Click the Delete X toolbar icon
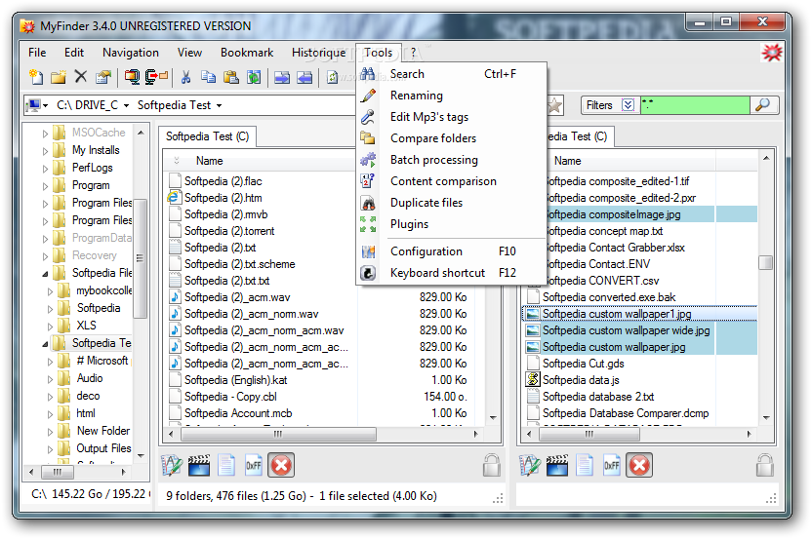This screenshot has height=539, width=812. (81, 77)
